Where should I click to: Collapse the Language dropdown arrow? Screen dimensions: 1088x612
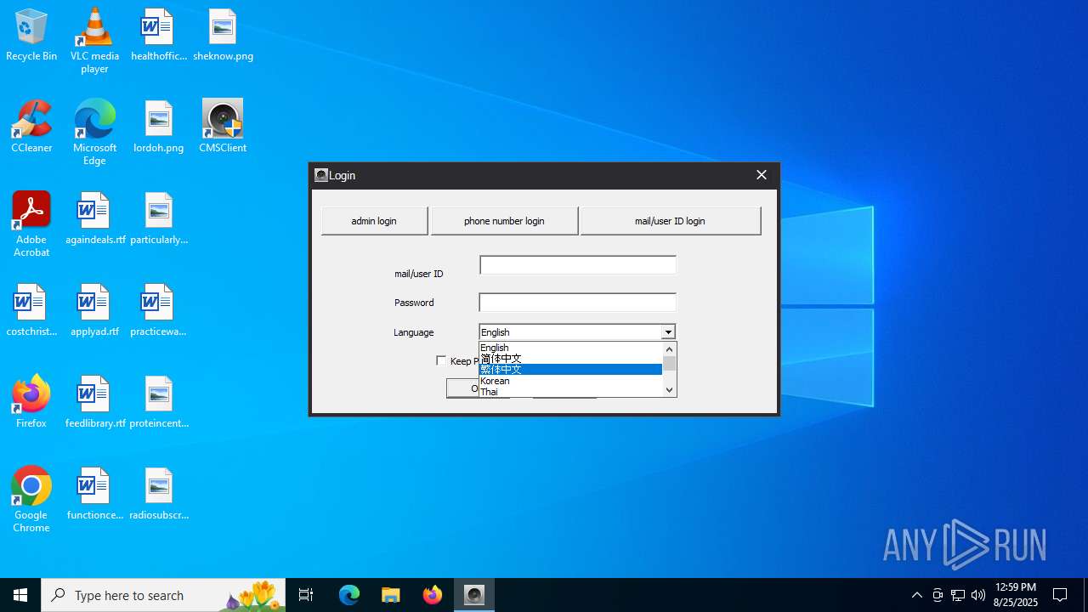[x=668, y=332]
